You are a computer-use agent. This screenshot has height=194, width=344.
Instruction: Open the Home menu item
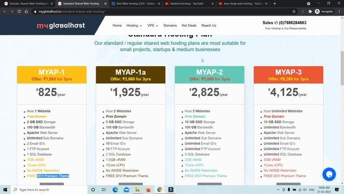[117, 25]
